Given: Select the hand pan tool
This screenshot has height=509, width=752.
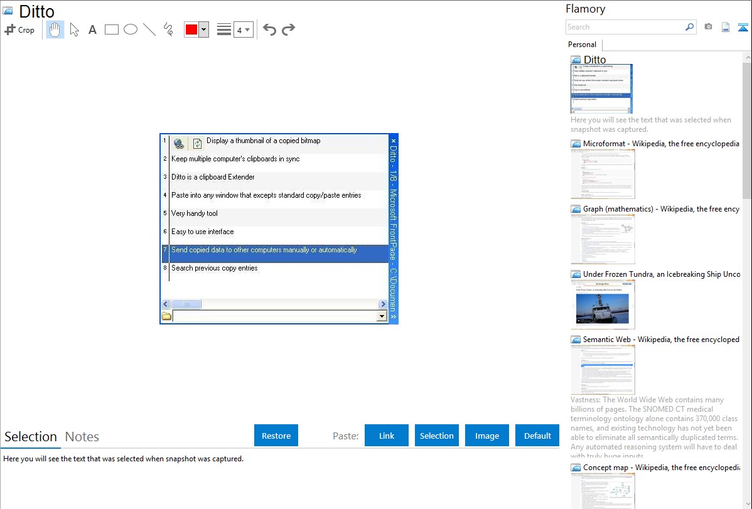Looking at the screenshot, I should [55, 29].
